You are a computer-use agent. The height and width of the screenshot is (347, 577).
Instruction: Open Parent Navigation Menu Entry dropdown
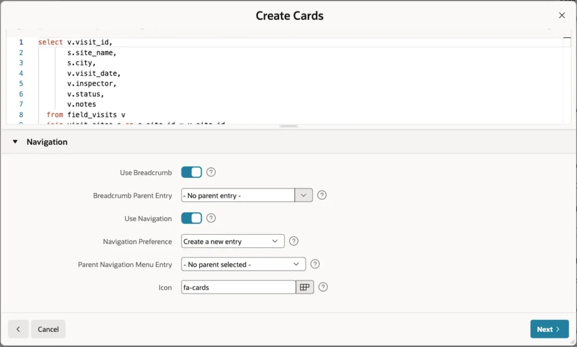point(243,264)
